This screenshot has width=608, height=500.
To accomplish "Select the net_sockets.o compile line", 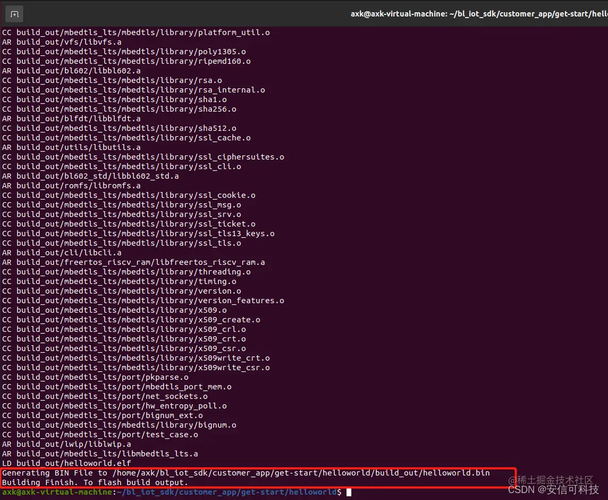I will [x=105, y=396].
